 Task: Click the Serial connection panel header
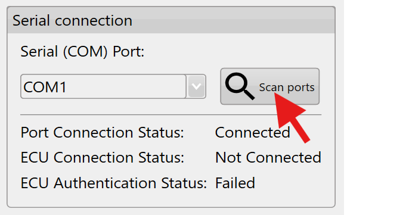tap(171, 20)
